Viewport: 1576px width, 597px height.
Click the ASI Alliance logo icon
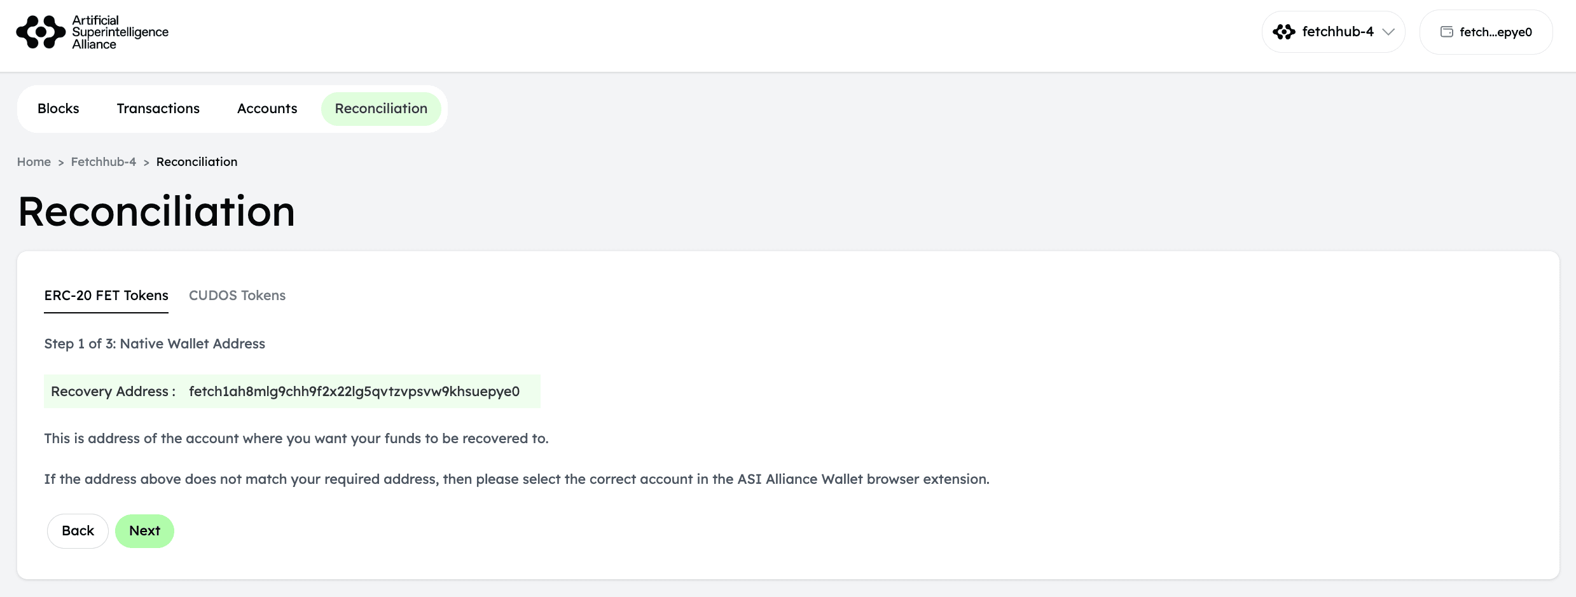(41, 32)
